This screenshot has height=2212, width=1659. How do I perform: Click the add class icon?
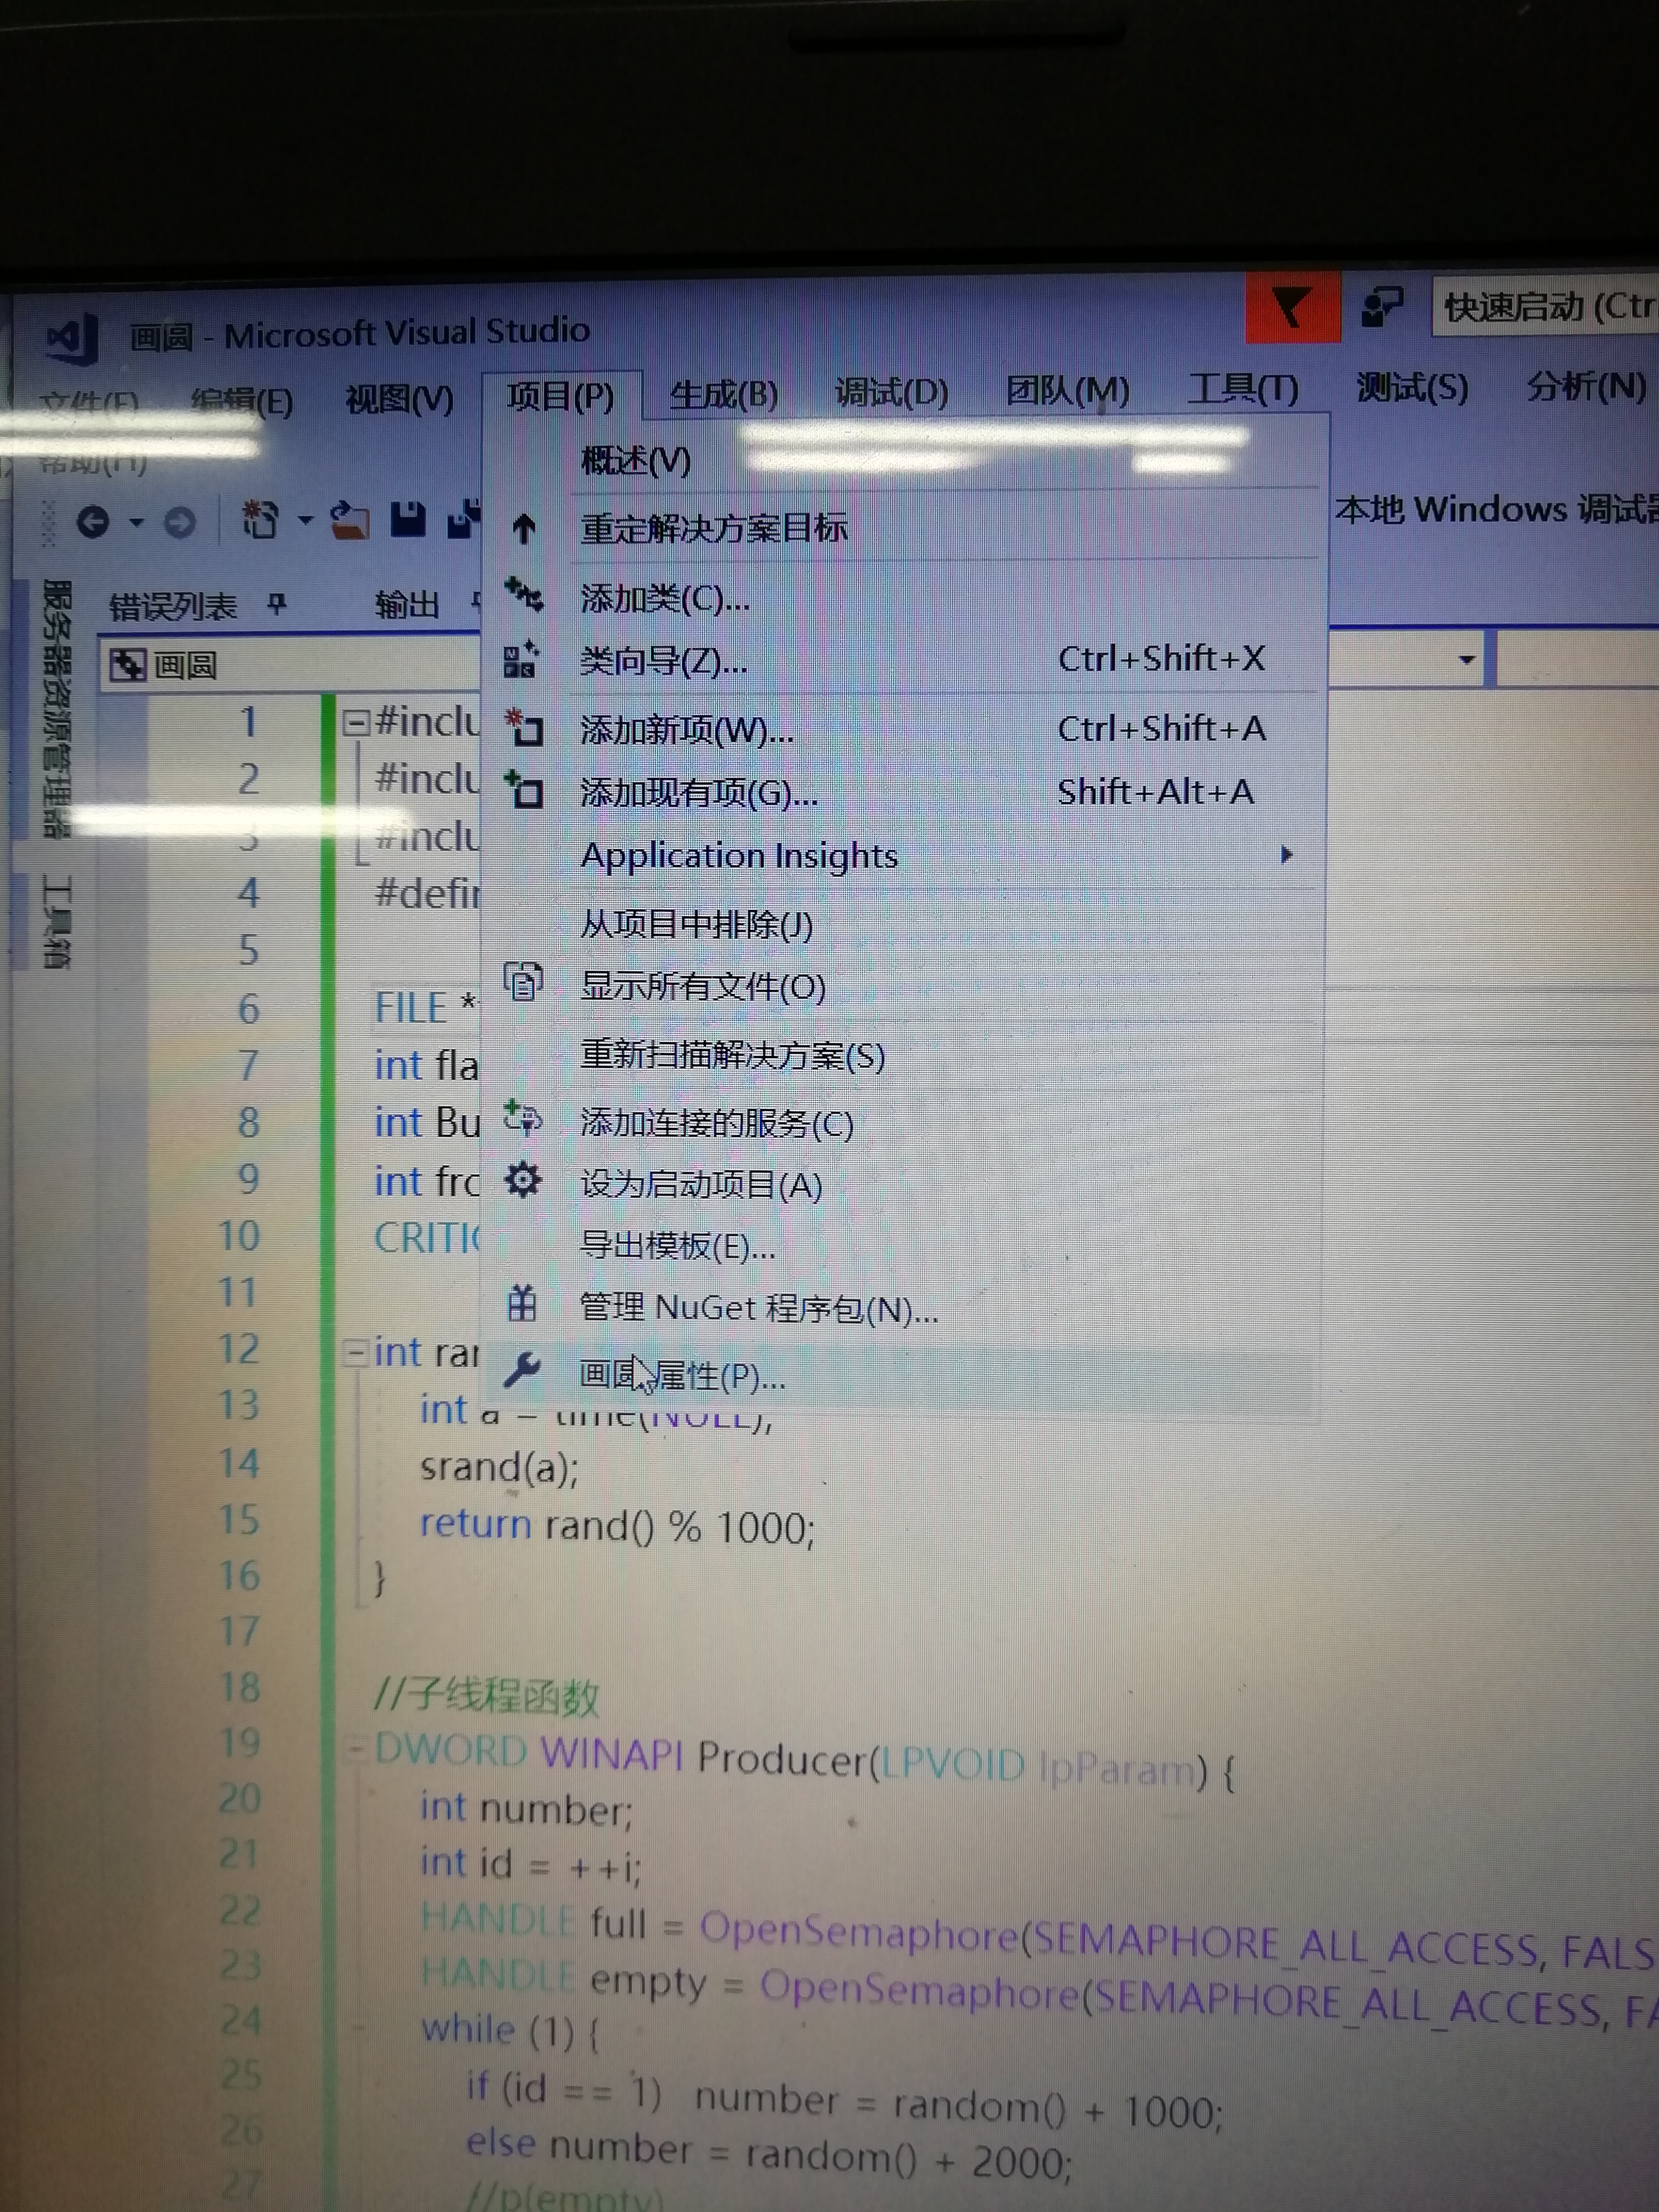pyautogui.click(x=523, y=594)
